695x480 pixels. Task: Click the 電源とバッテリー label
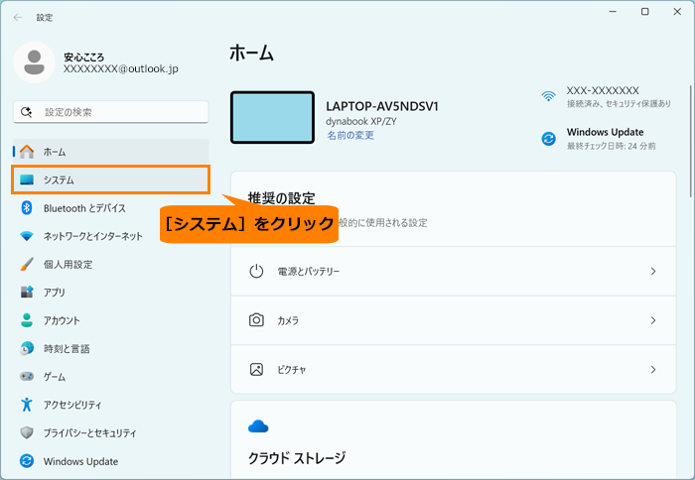[x=309, y=272]
